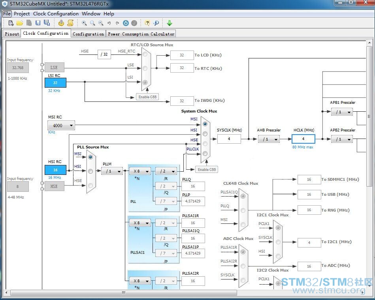Click the Import Project grey document icon

point(29,23)
